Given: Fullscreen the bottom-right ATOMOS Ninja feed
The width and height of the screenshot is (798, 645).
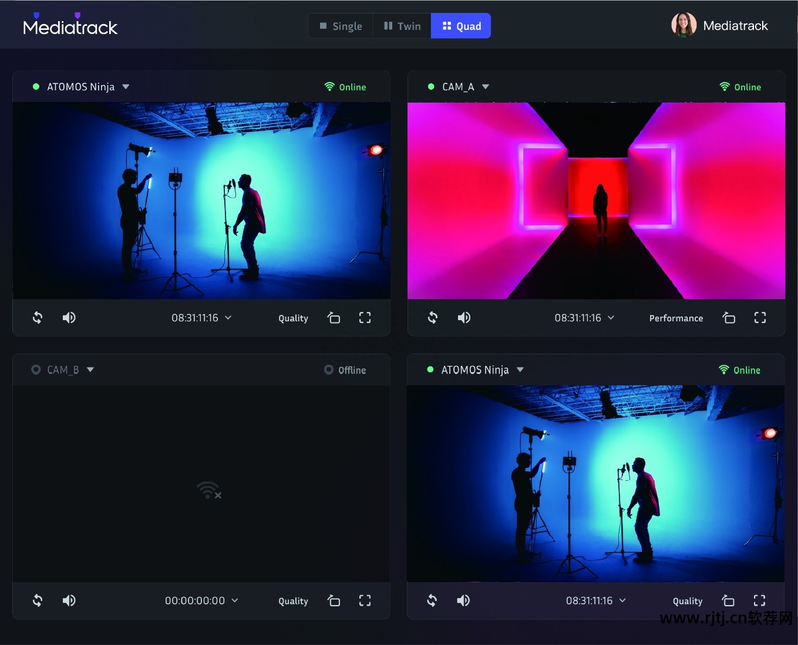Looking at the screenshot, I should pyautogui.click(x=759, y=600).
